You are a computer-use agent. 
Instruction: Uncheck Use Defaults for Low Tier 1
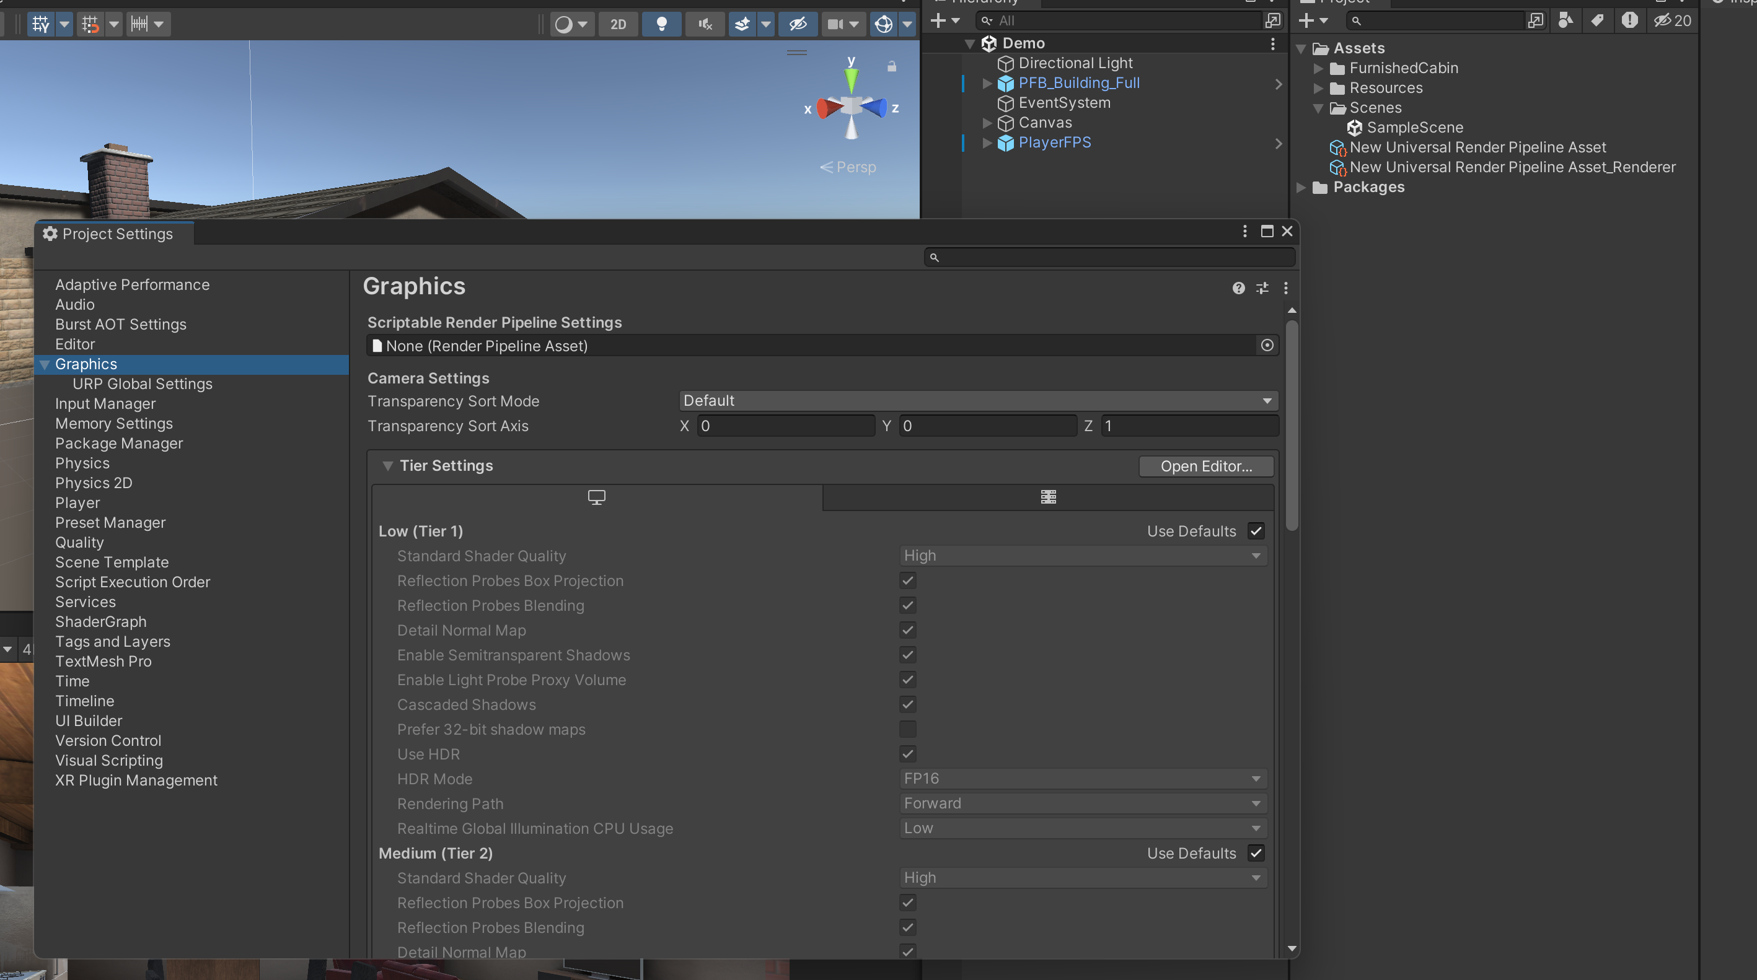1256,532
